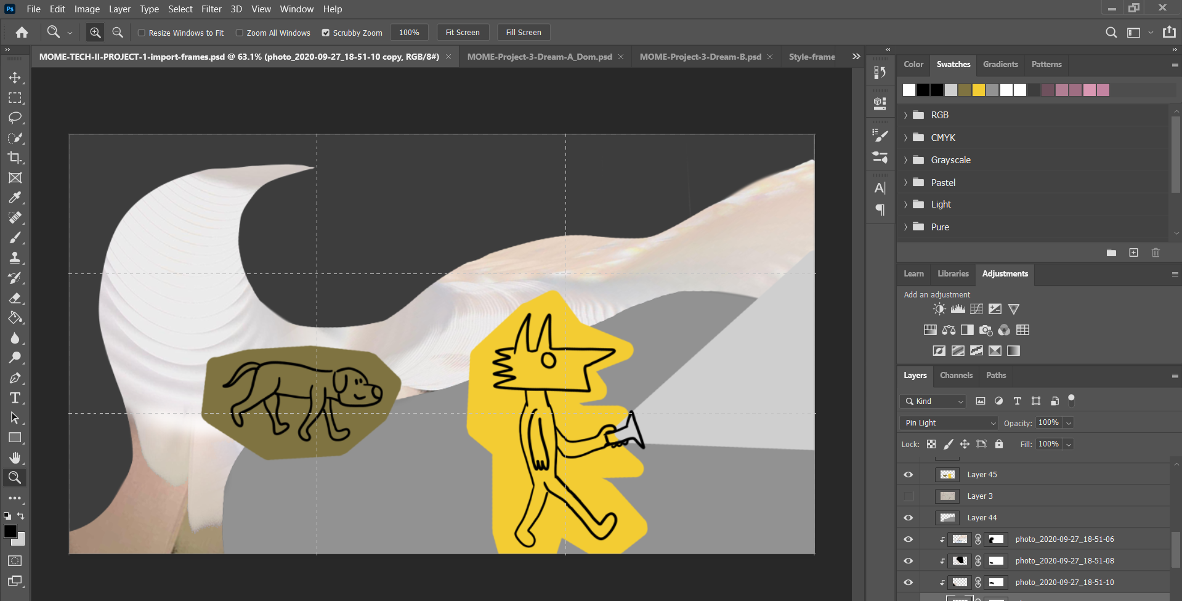1182x601 pixels.
Task: Pick the pink swatch in recent swatches
Action: [1090, 90]
